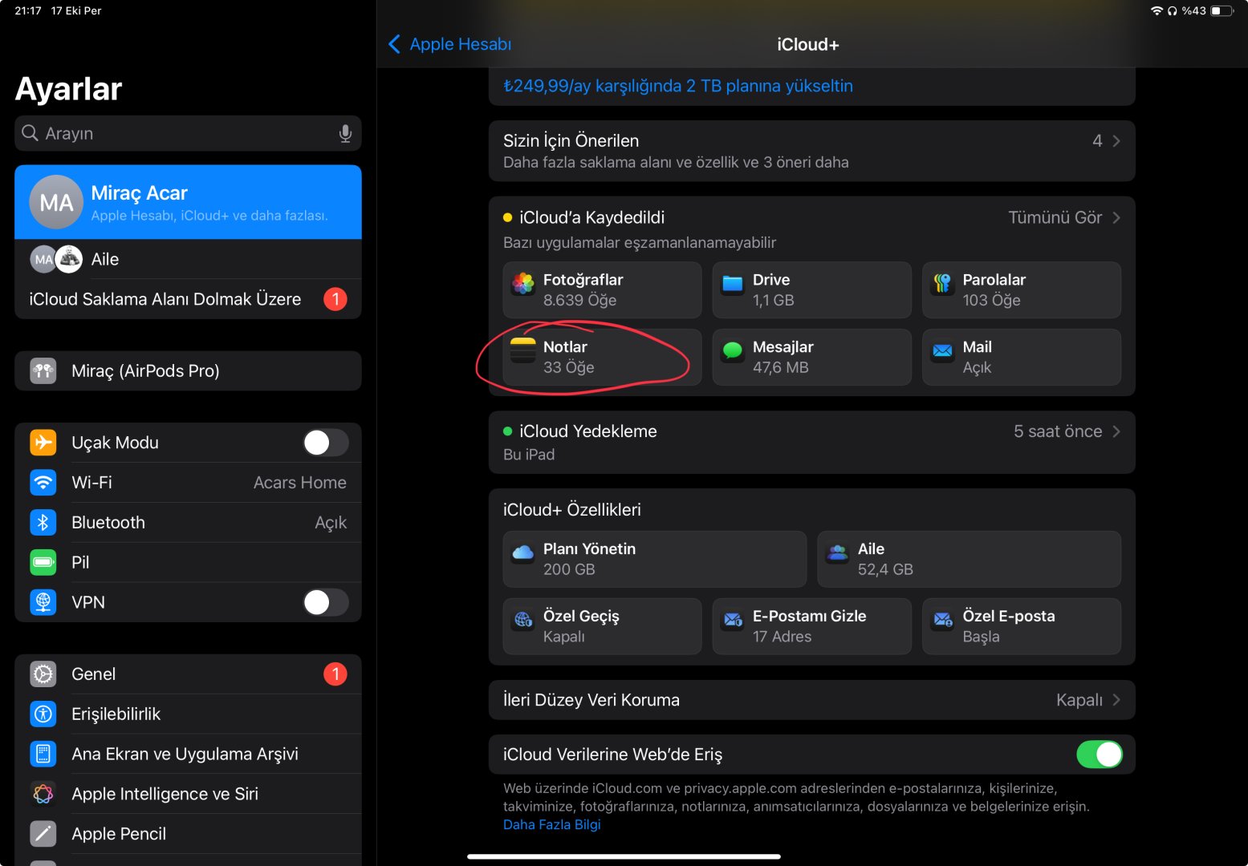Open iCloud Saklama Alanı Dolmak Üzere alert
The image size is (1248, 866).
[x=188, y=299]
